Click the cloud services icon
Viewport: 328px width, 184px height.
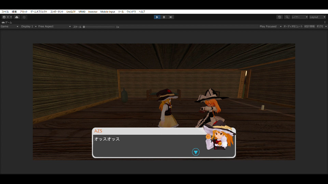tap(17, 17)
